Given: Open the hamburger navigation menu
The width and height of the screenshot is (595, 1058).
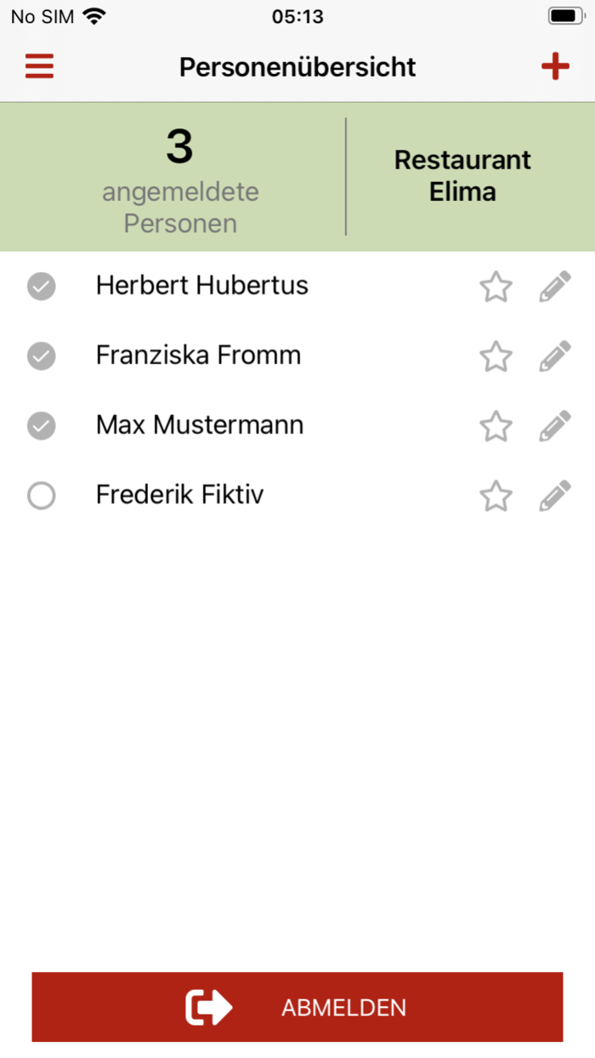Looking at the screenshot, I should coord(39,65).
